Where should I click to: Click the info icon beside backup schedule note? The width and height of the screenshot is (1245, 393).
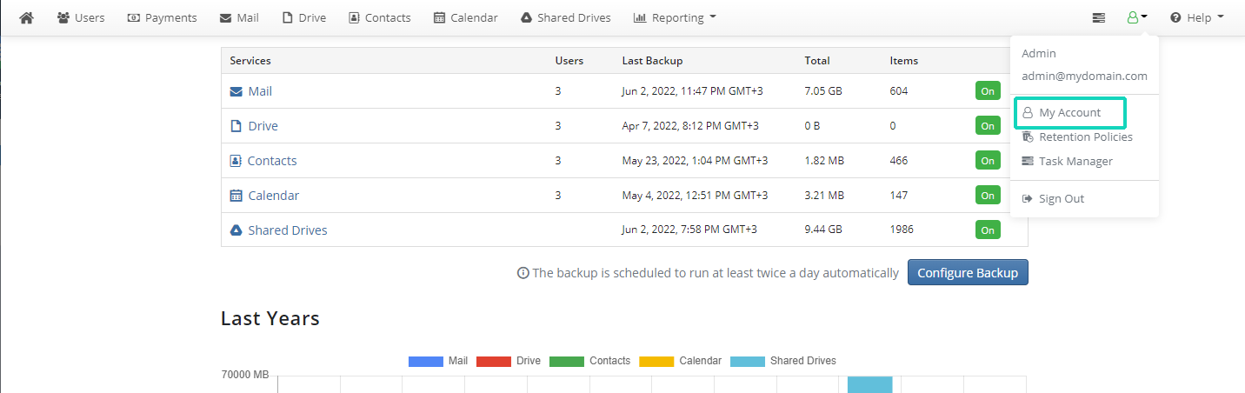(523, 273)
